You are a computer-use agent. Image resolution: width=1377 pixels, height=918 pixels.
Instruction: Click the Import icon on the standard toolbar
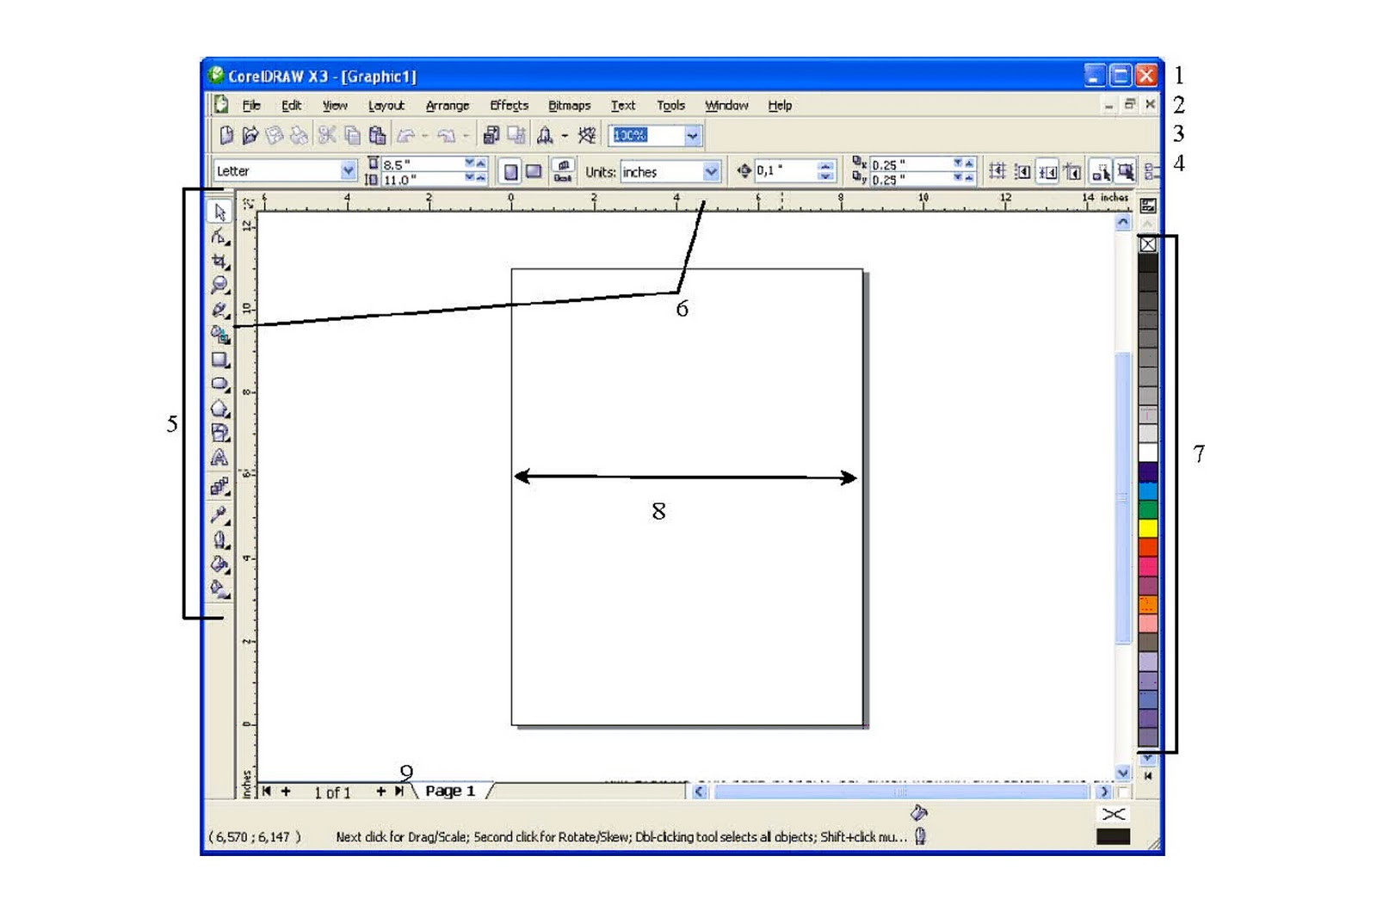point(492,135)
